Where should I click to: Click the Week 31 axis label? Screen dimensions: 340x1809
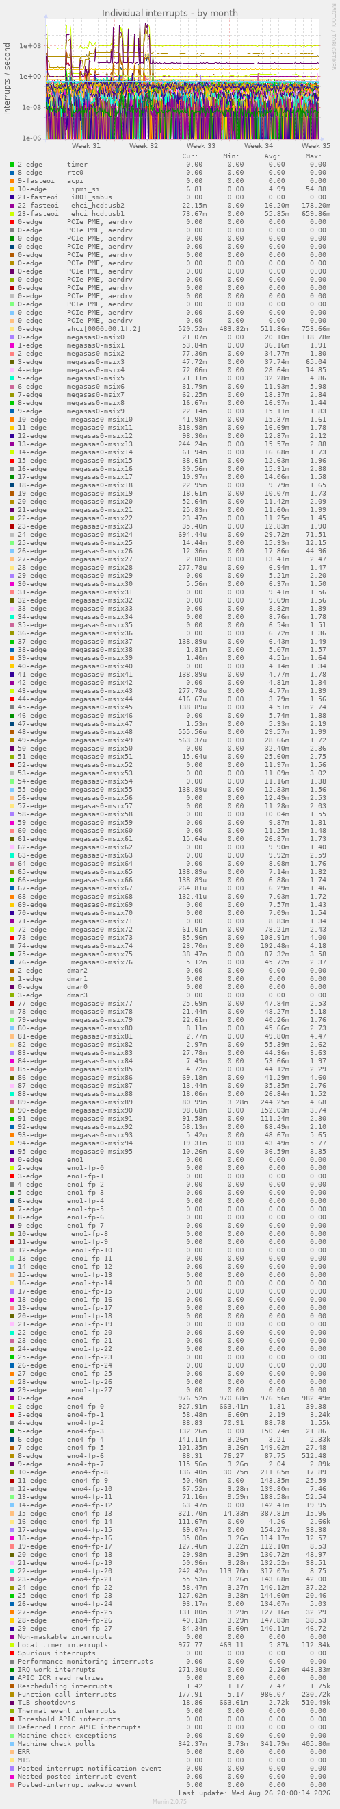click(x=86, y=145)
